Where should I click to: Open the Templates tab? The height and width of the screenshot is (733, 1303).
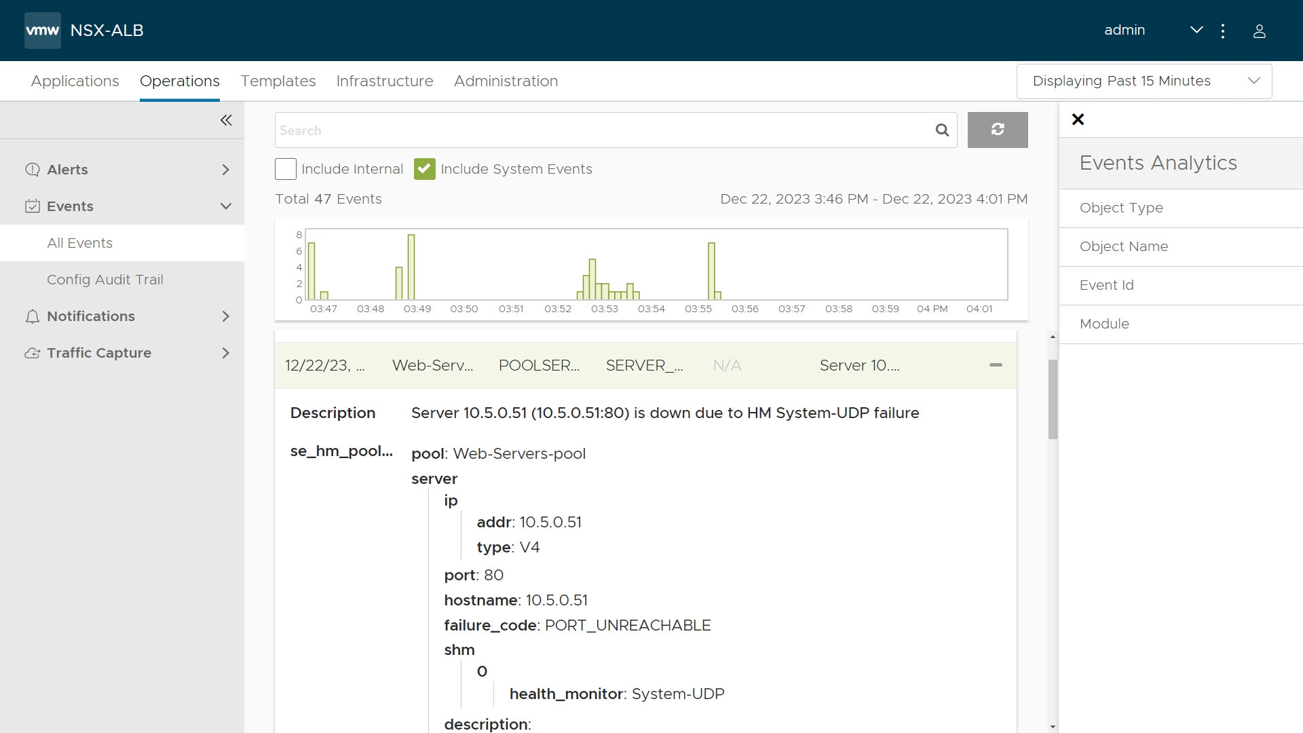click(x=278, y=81)
